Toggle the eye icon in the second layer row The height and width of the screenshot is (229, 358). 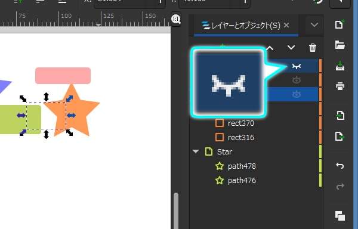pyautogui.click(x=297, y=80)
